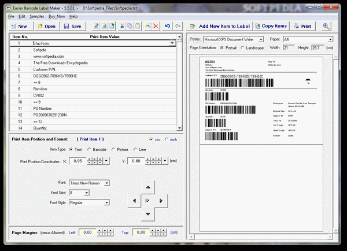Click the Print button
The image size is (347, 251).
point(302,26)
